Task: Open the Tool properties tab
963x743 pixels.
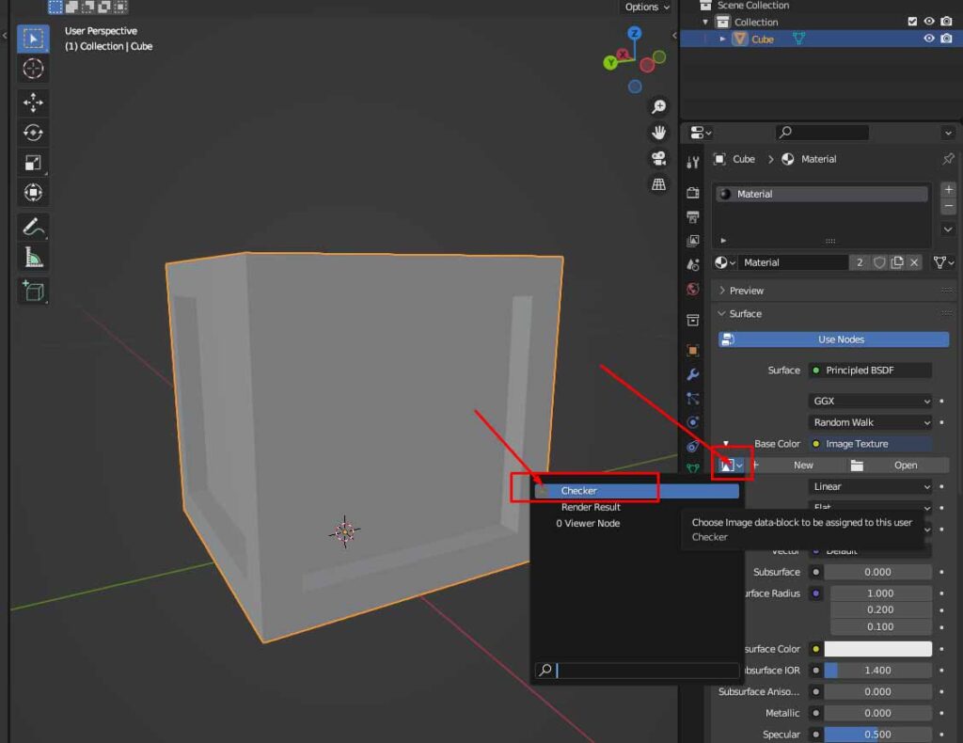Action: (693, 162)
